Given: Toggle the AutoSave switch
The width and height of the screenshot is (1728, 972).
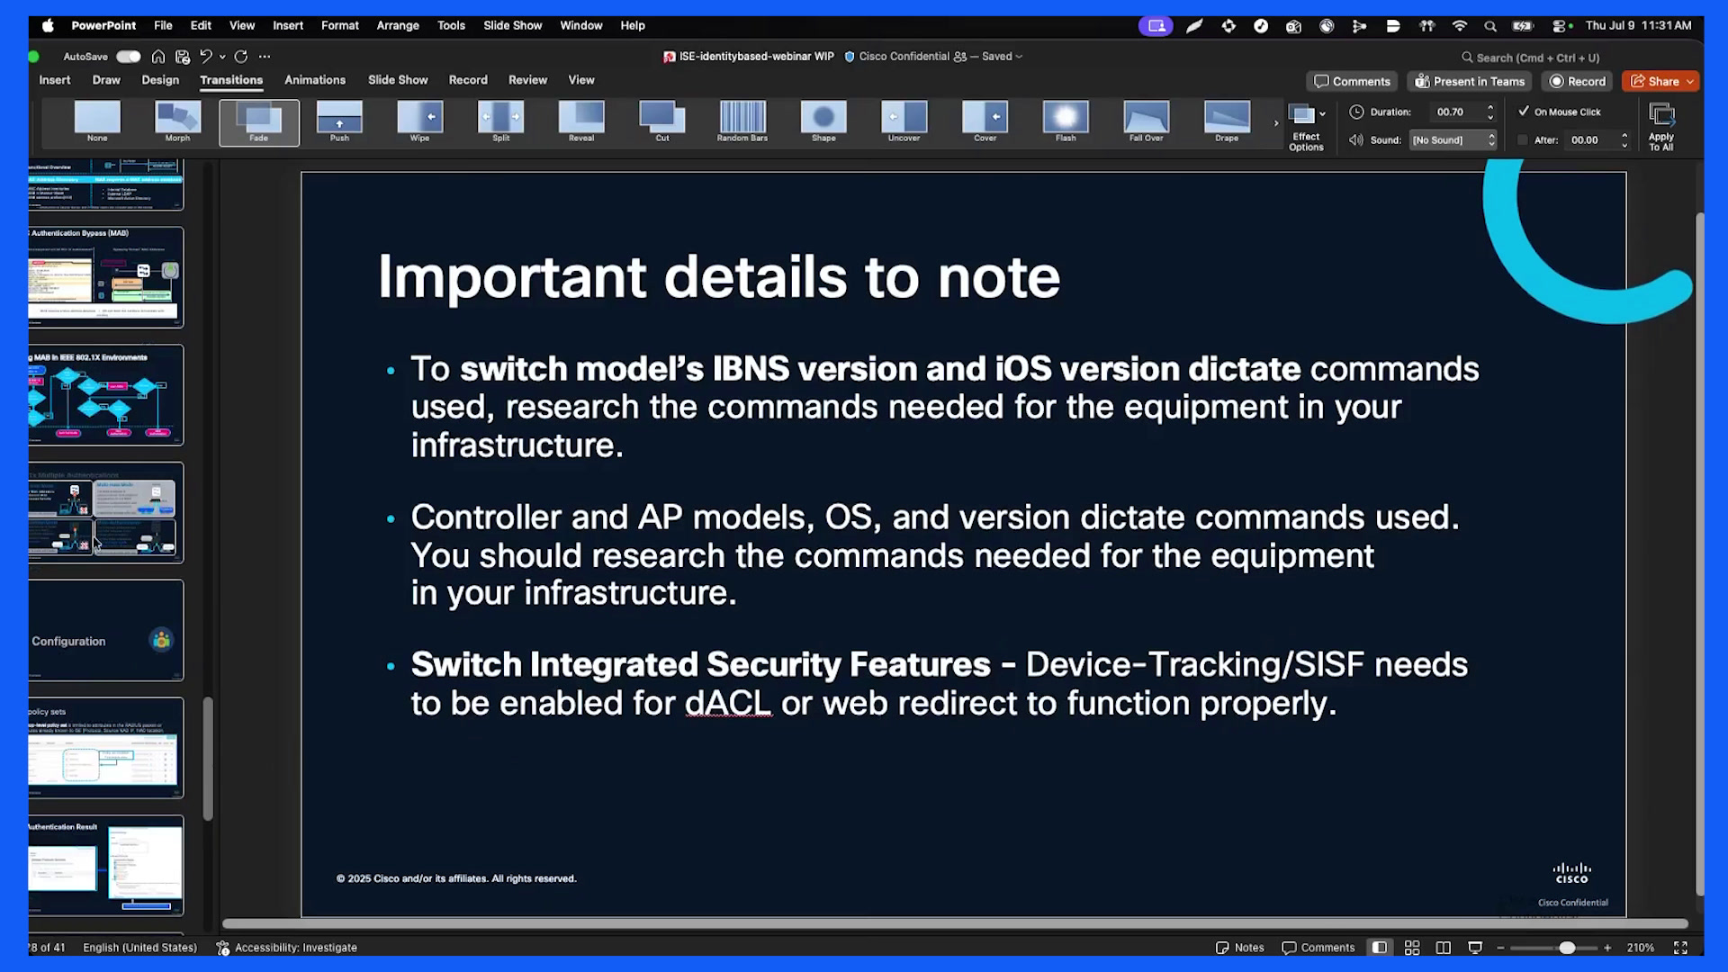Looking at the screenshot, I should (129, 57).
